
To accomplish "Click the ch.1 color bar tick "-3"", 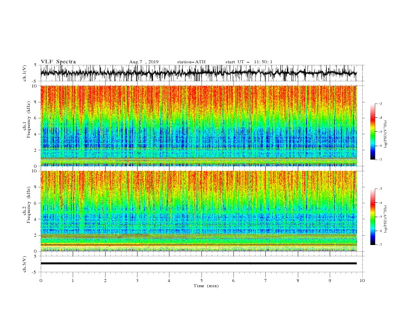I will (380, 103).
